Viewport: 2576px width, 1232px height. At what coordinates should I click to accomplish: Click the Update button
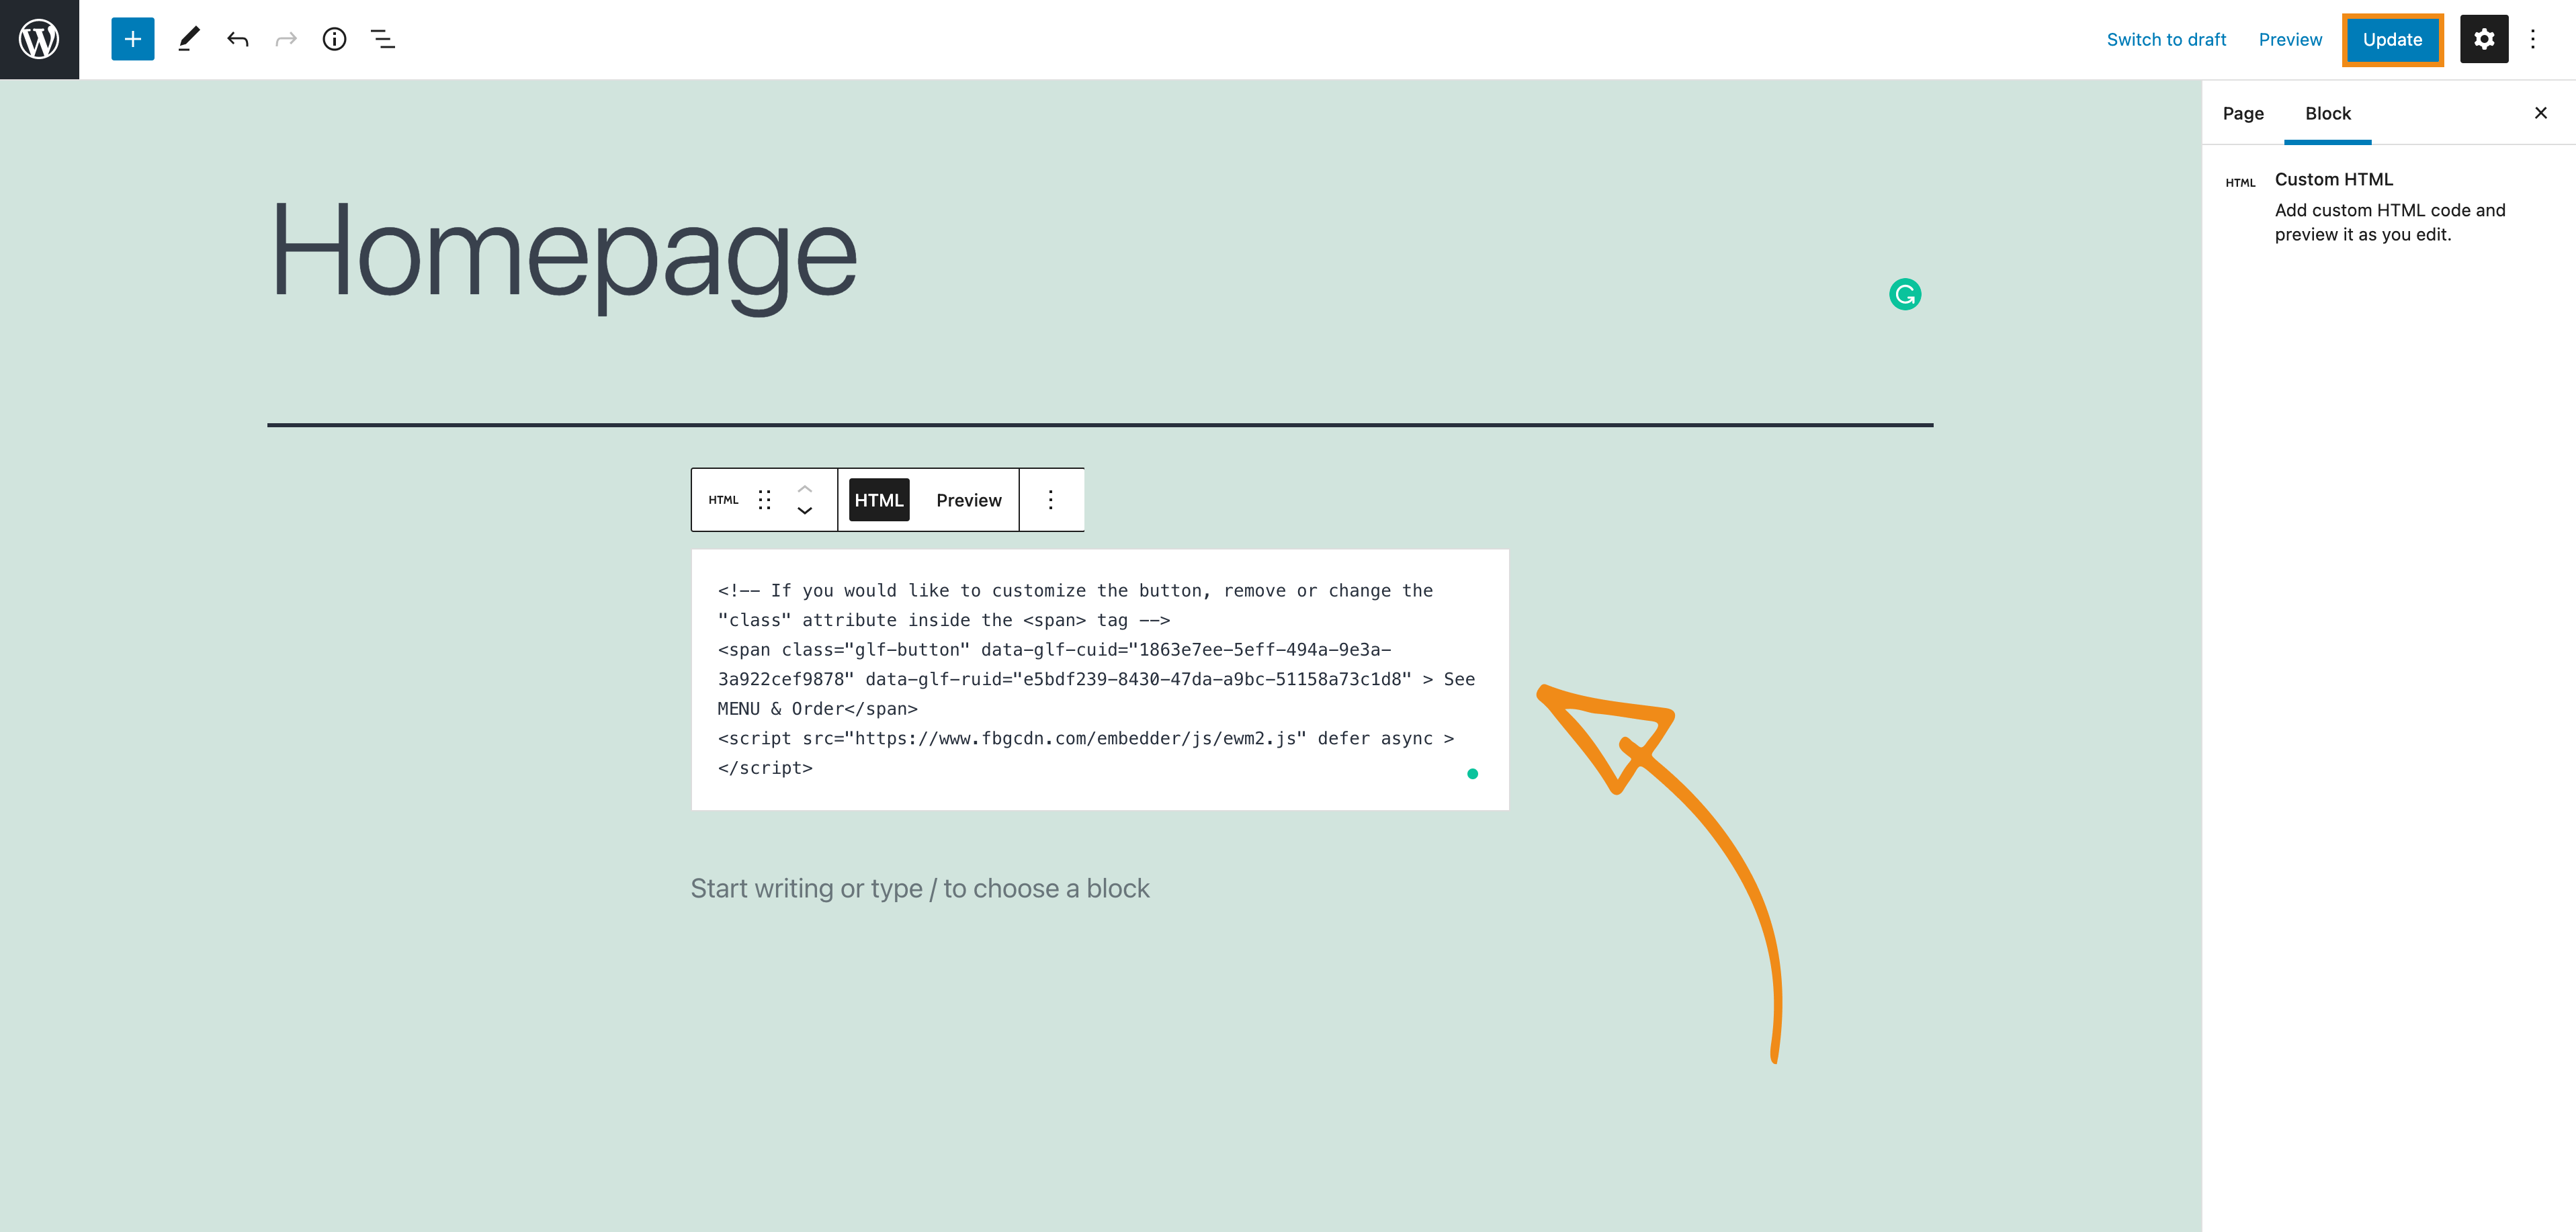click(x=2392, y=39)
